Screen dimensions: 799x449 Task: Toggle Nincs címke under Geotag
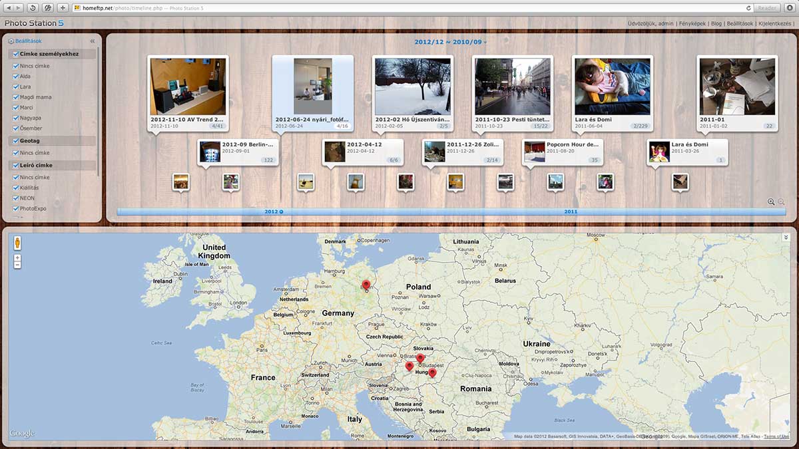15,153
